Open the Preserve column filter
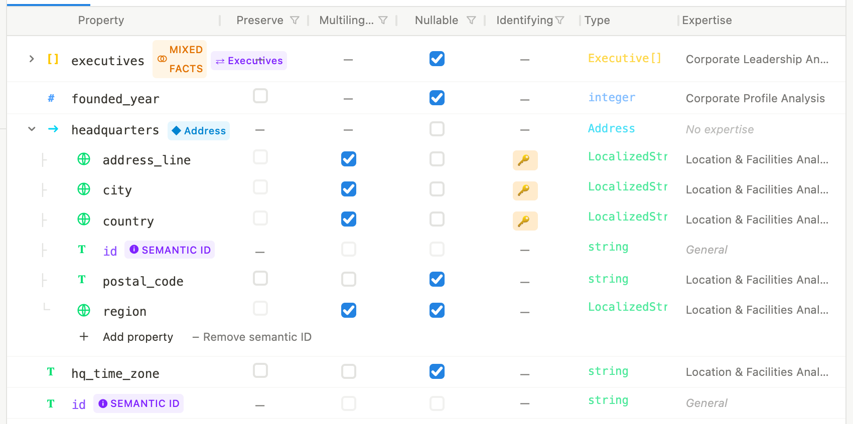This screenshot has height=424, width=853. [x=295, y=20]
